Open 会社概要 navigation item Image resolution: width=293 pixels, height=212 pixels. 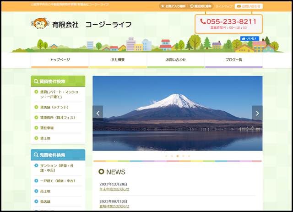pos(118,60)
